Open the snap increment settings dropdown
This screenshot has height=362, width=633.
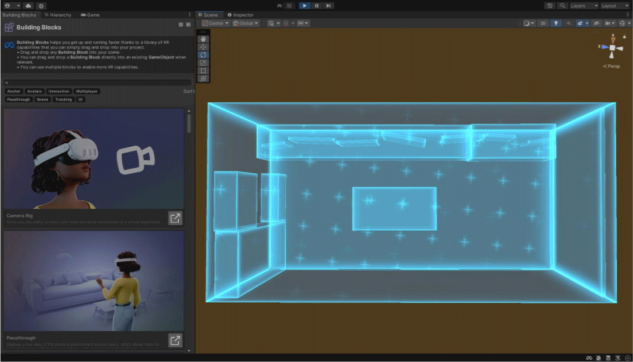click(303, 23)
